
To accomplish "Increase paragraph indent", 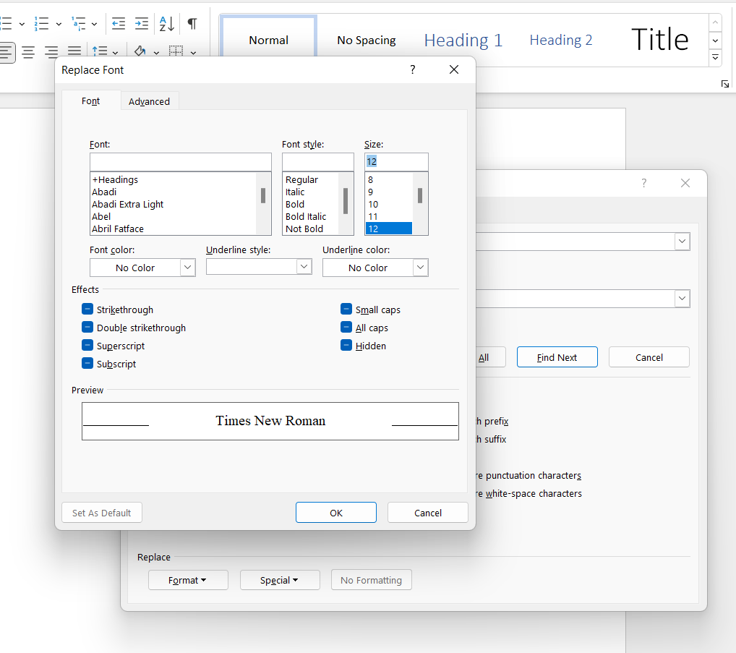I will point(141,23).
